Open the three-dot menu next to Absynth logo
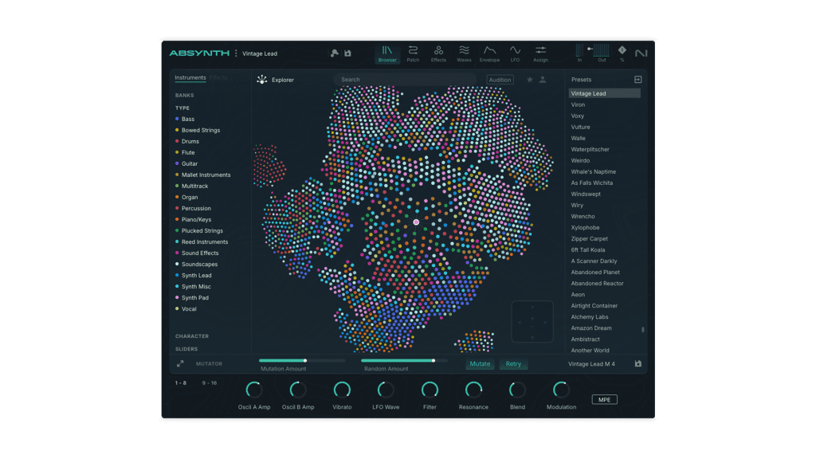 coord(236,53)
